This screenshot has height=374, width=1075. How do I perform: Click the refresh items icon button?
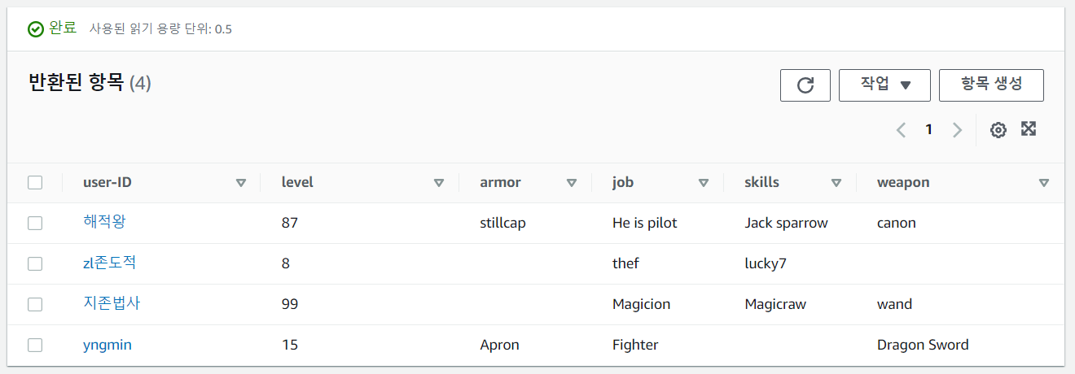coord(805,85)
